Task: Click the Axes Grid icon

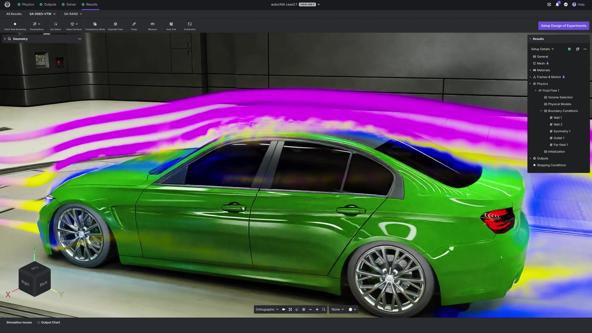Action: point(171,26)
